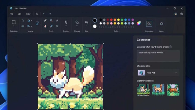Click the Paint app icon in title bar
This screenshot has width=195, height=110.
pos(11,8)
